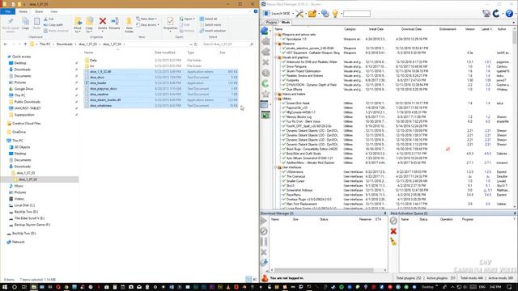
Task: Toggle the checkmark for RaceMenu mod
Action: point(283,195)
